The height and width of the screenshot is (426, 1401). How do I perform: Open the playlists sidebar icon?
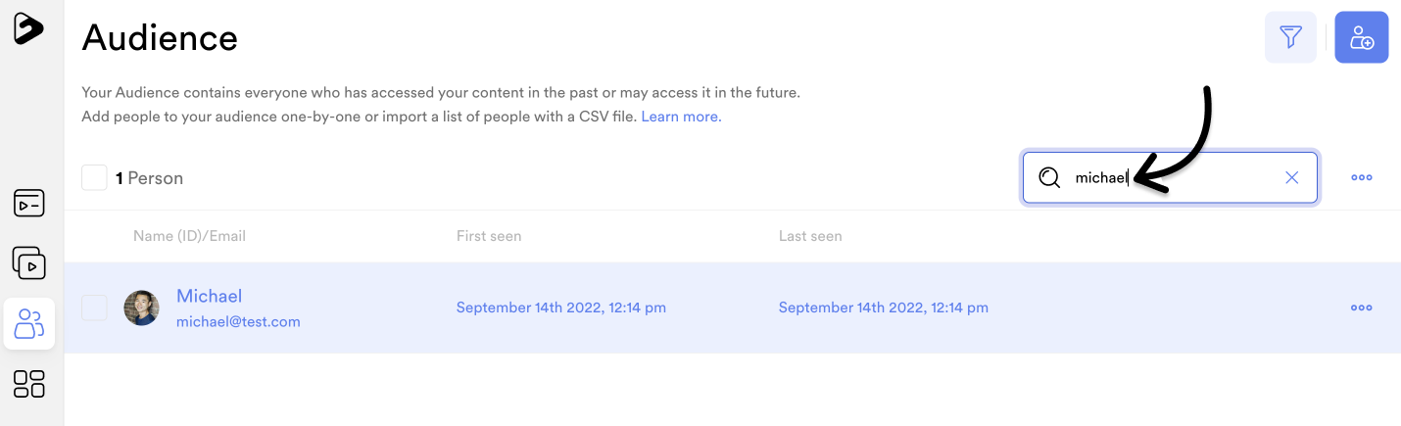29,262
